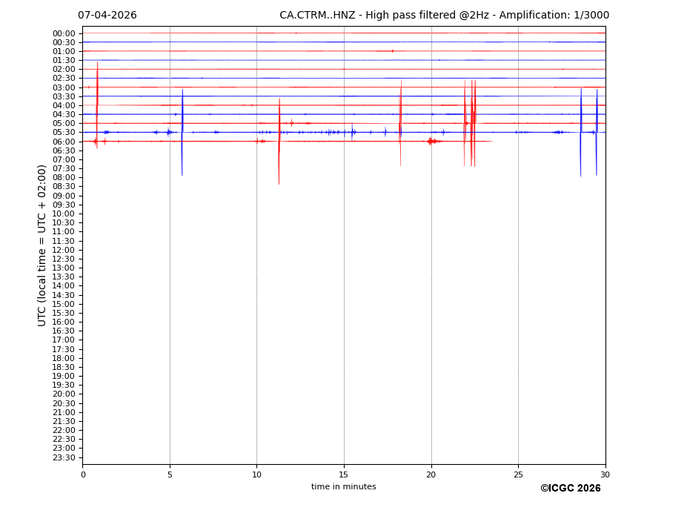Click the vertical UTC local time axis label
This screenshot has width=687, height=516.
tap(43, 245)
